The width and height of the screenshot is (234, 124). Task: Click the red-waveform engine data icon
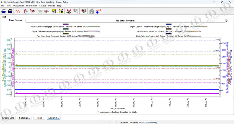(84, 11)
